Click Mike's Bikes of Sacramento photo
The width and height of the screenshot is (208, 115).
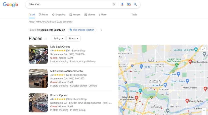click(x=38, y=78)
